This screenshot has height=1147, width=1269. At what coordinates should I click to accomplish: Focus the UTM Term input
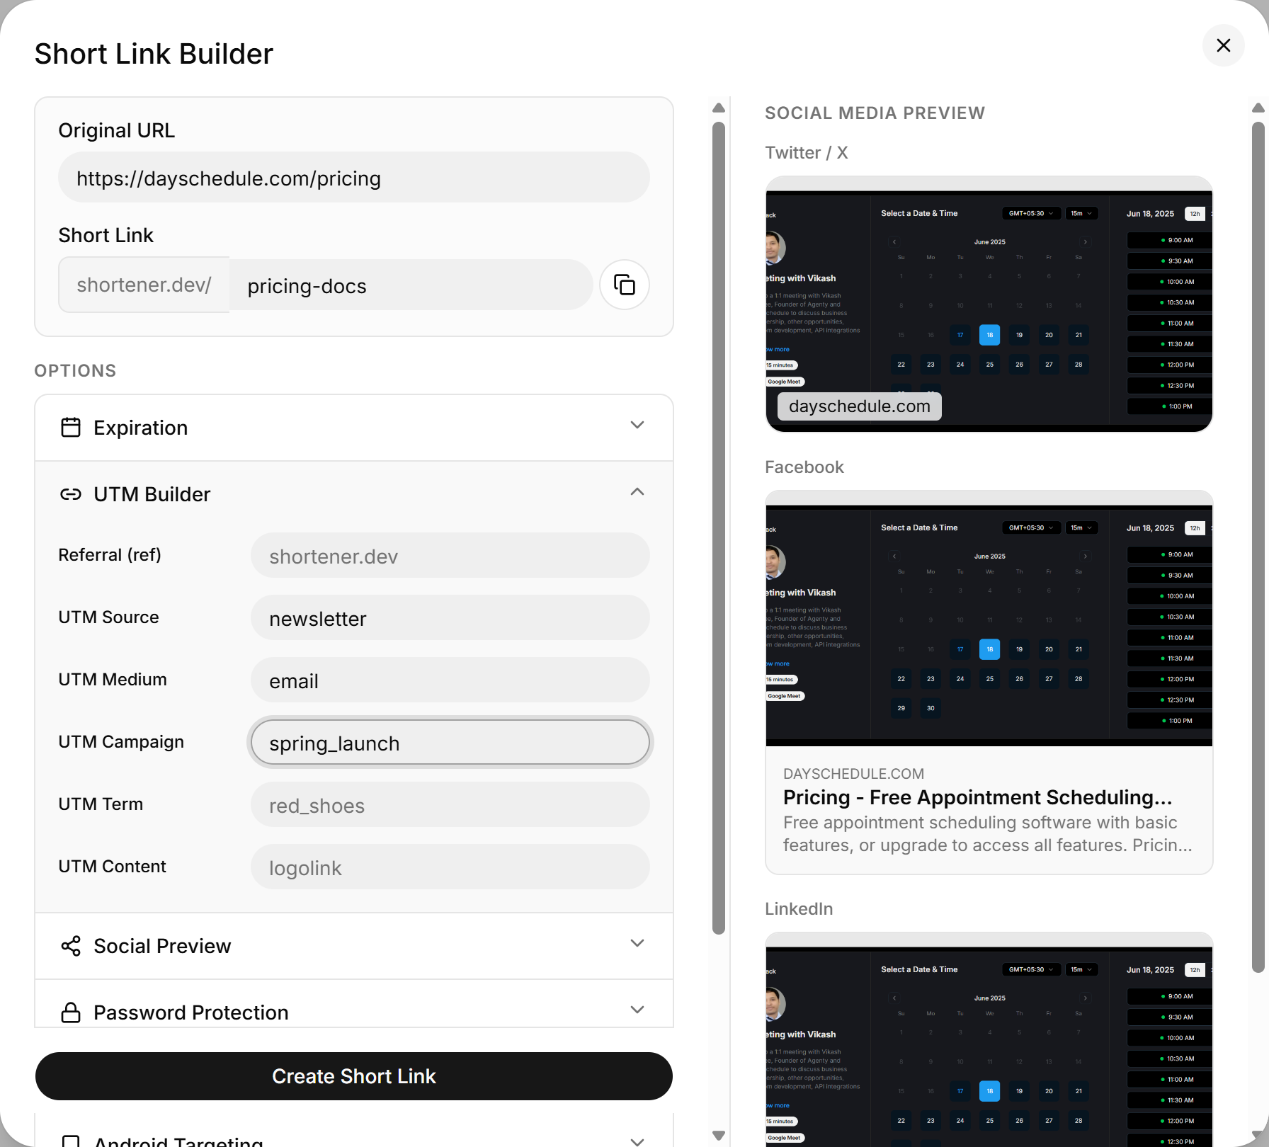point(450,804)
